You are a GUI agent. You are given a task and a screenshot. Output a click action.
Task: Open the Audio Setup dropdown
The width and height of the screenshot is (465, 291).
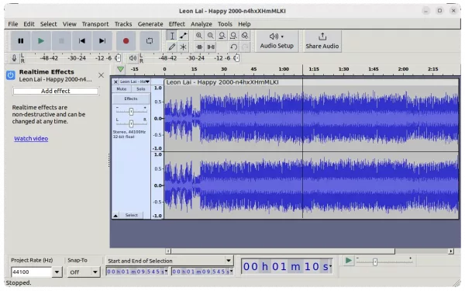[x=277, y=41]
